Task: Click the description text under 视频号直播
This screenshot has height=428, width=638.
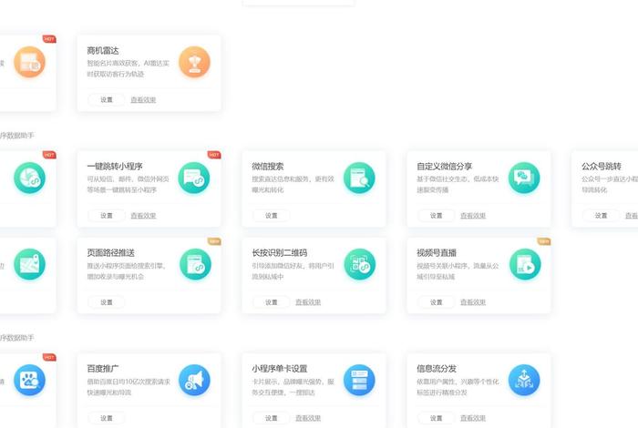Action: 458,271
